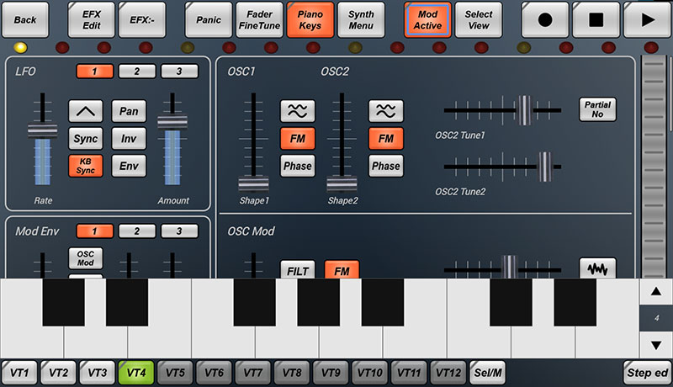
Task: Select voice track VT5
Action: pos(176,373)
